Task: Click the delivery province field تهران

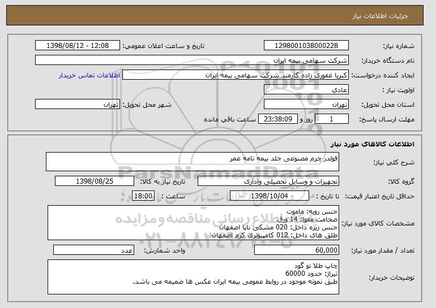Action: [x=306, y=105]
